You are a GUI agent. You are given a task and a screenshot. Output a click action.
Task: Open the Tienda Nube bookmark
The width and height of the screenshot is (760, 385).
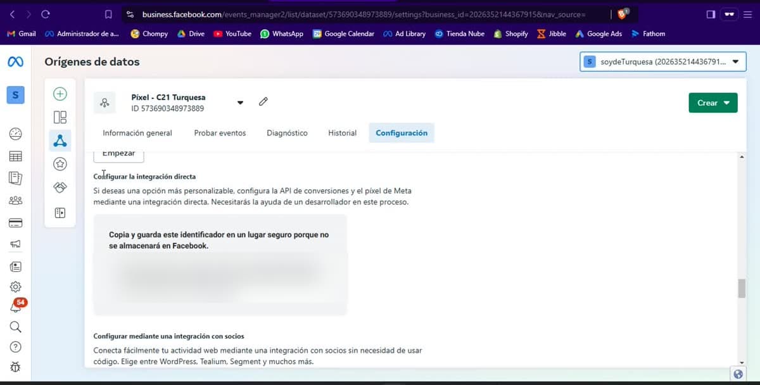[x=460, y=34]
